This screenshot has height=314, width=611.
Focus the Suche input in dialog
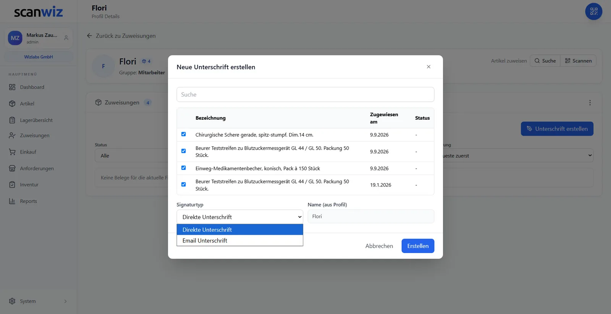(305, 95)
